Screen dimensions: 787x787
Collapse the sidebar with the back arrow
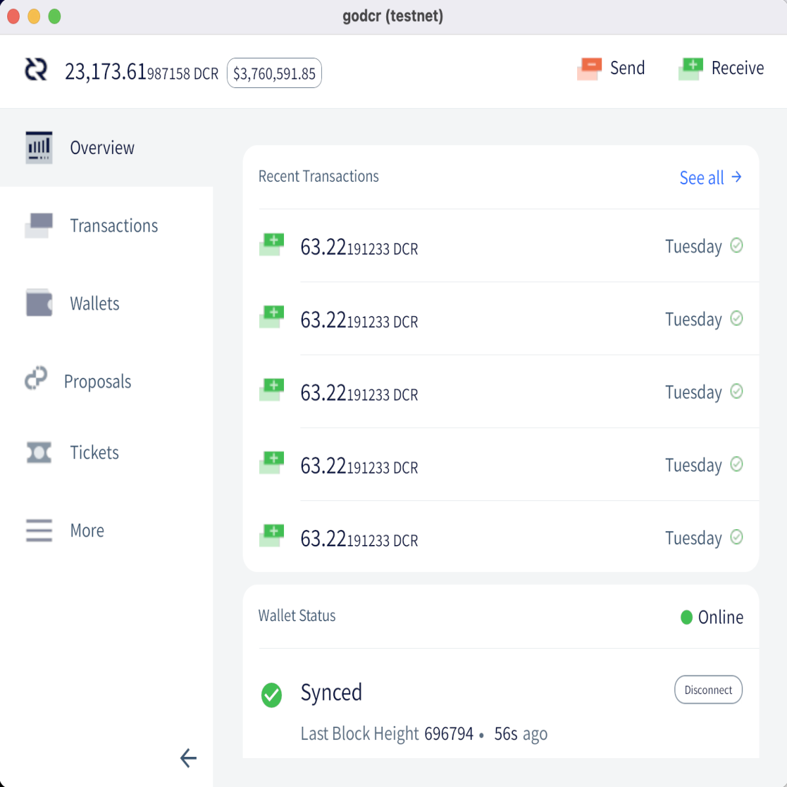click(188, 758)
